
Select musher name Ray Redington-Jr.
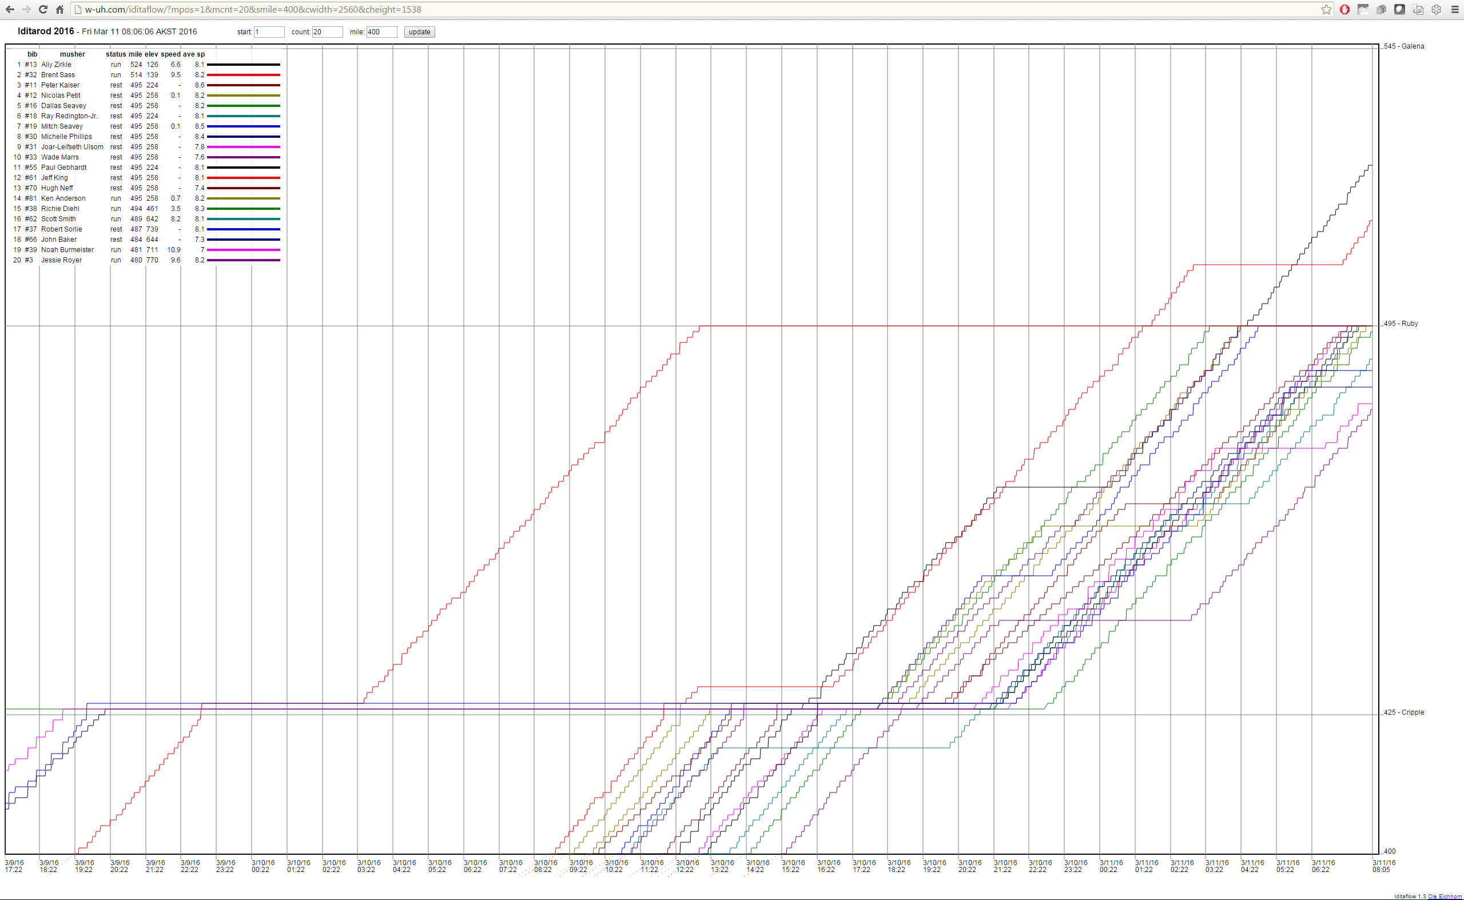pyautogui.click(x=69, y=116)
